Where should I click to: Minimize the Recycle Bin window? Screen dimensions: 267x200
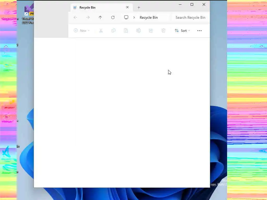(x=180, y=5)
